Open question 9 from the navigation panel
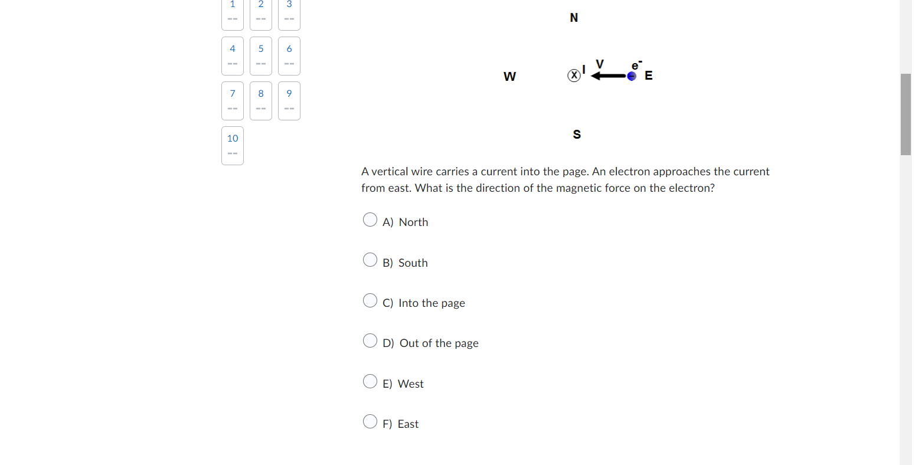The height and width of the screenshot is (465, 915). click(289, 100)
